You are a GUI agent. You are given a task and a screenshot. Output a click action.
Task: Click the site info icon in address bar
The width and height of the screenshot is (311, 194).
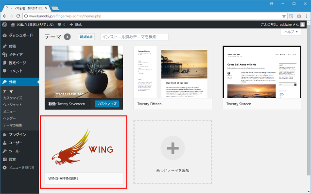point(26,16)
